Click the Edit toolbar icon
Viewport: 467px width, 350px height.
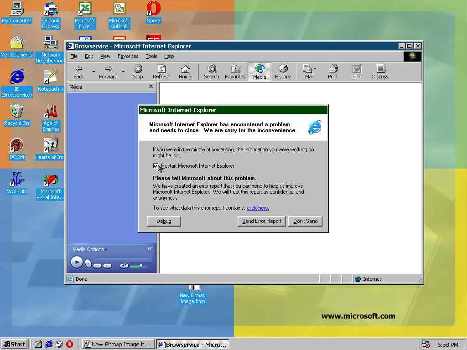[357, 72]
